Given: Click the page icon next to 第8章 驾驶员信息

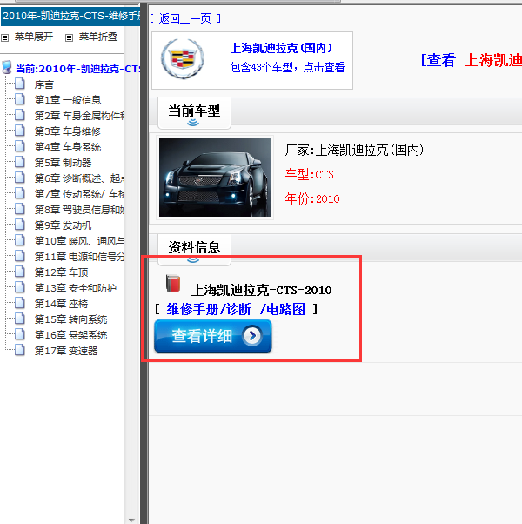Looking at the screenshot, I should 20,209.
